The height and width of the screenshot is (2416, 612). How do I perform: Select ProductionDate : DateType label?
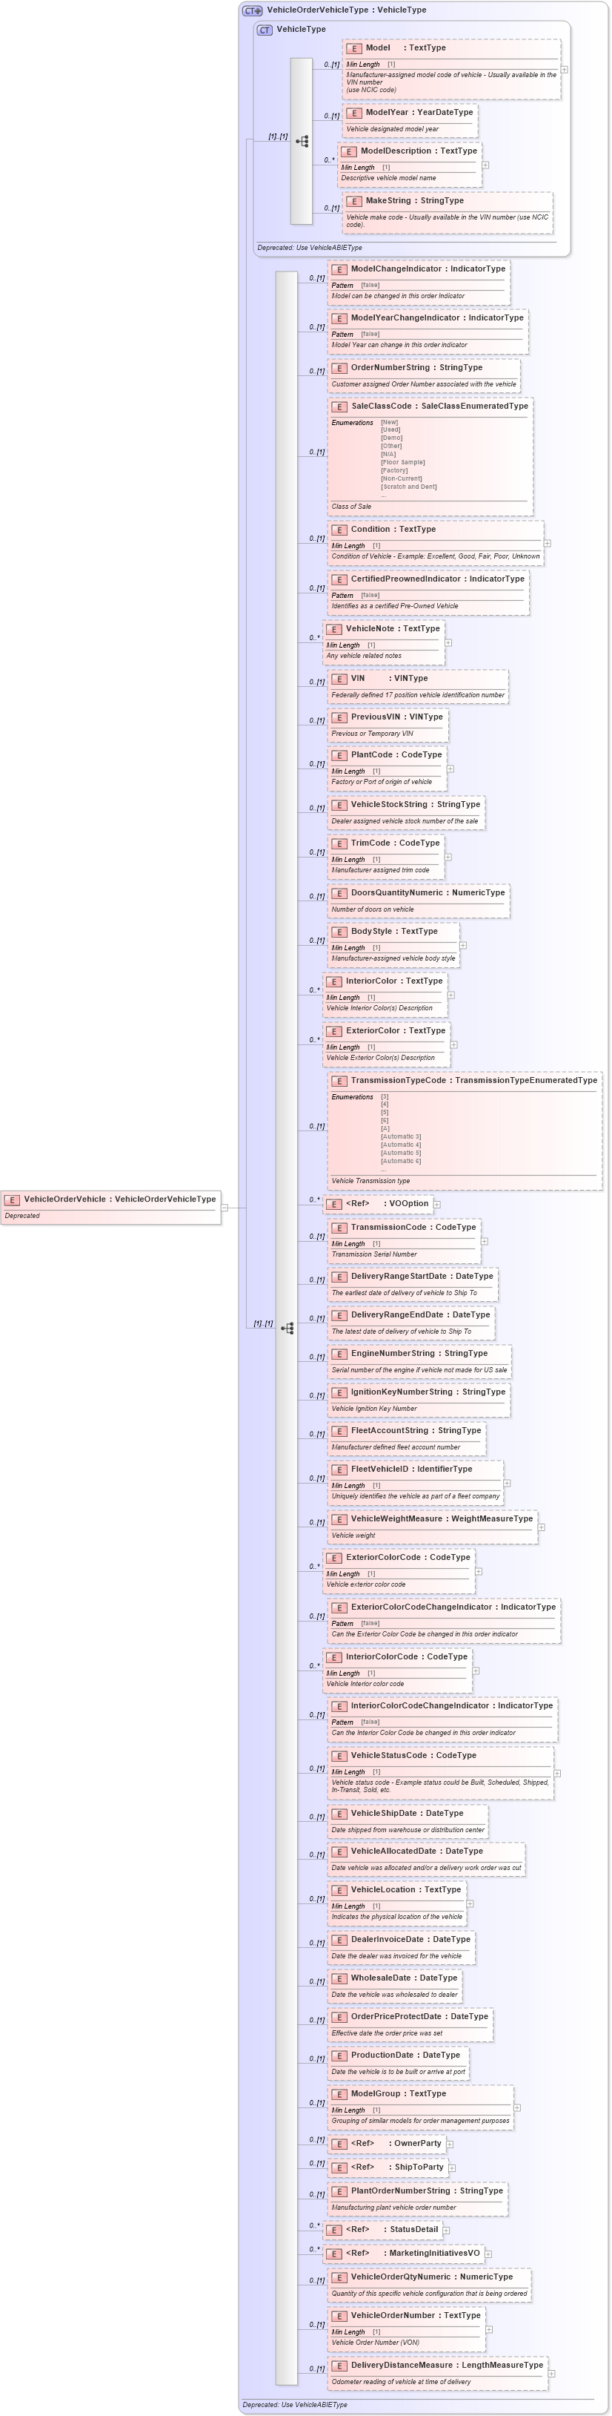(406, 2055)
